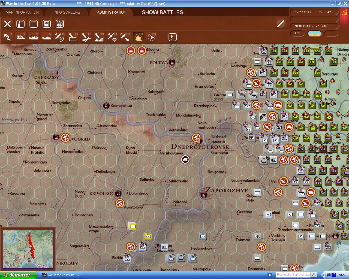This screenshot has width=349, height=279.
Task: Click the Soviet hammer and sickle flag
Action: click(x=345, y=13)
